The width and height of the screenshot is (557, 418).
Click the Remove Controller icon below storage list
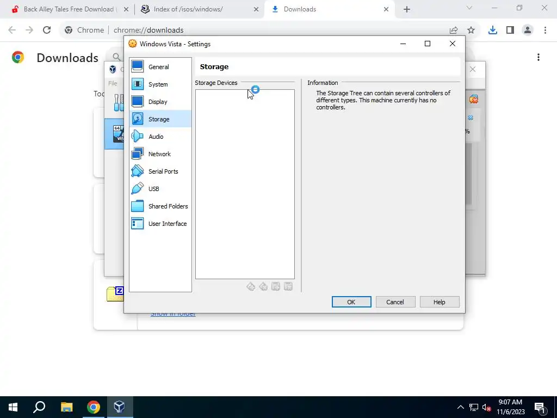coord(263,286)
